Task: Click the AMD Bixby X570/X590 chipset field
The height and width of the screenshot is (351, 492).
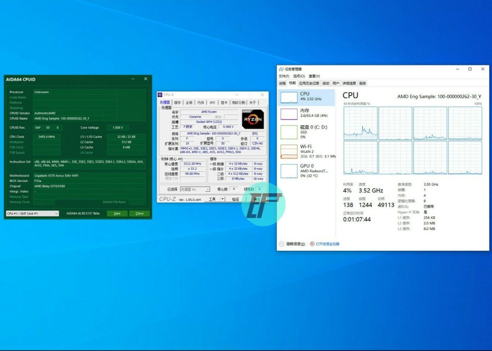Action: coord(90,186)
